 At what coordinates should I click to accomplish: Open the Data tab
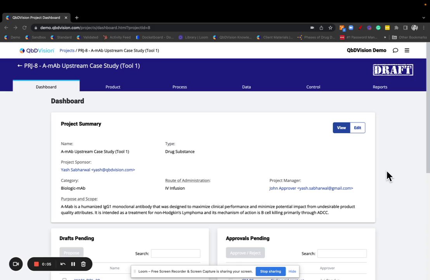point(246,87)
